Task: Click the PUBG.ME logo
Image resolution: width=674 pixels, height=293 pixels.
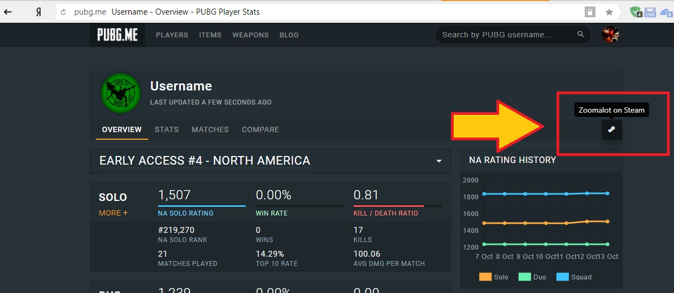Action: pyautogui.click(x=117, y=35)
